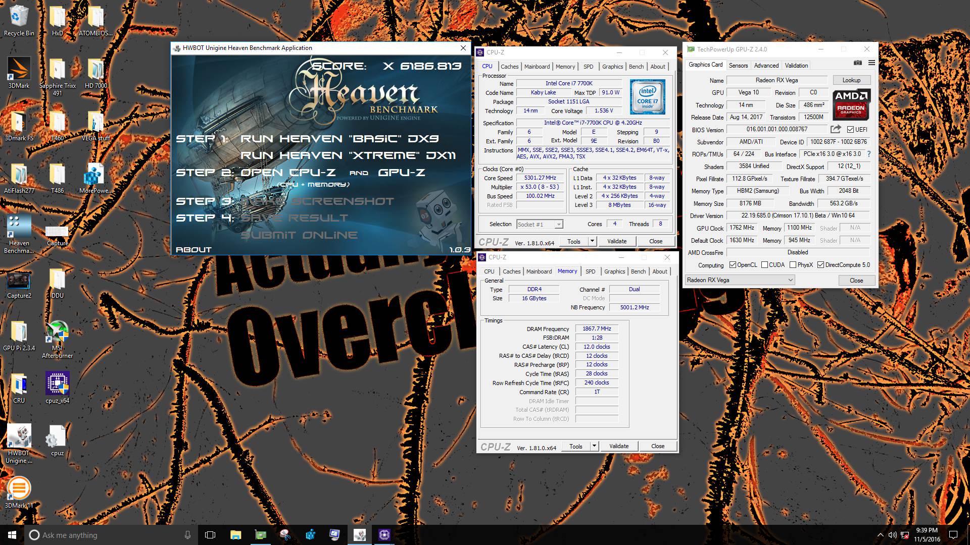
Task: Click RUN HEAVEN "XTREME" DX11
Action: 348,155
